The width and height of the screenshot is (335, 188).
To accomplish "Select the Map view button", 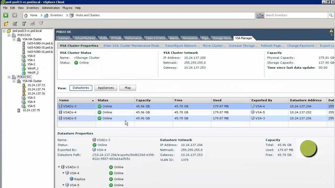I will tap(128, 88).
